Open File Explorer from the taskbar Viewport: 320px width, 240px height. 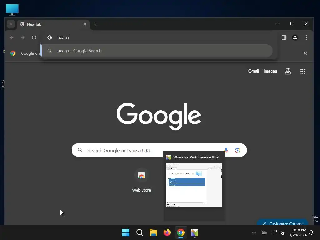point(153,232)
